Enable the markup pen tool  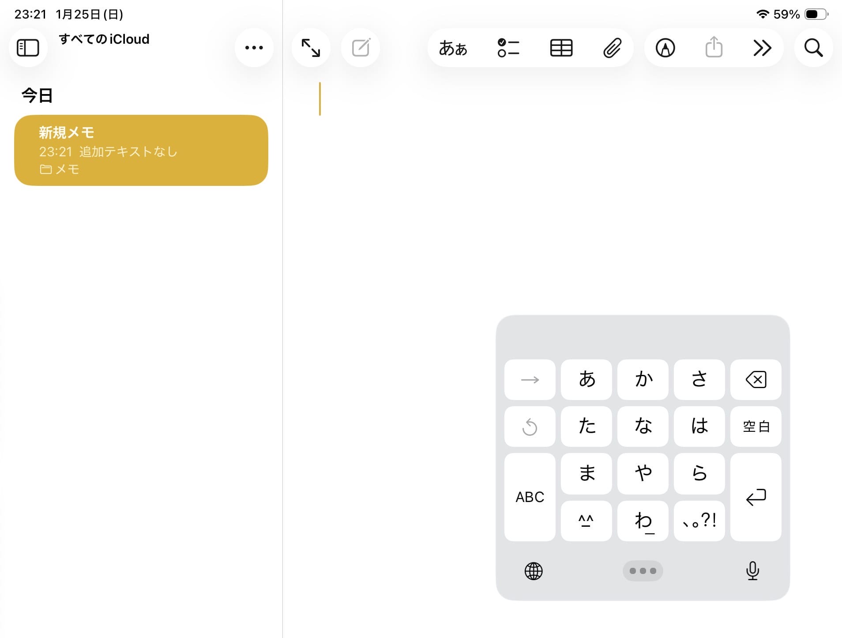(665, 48)
